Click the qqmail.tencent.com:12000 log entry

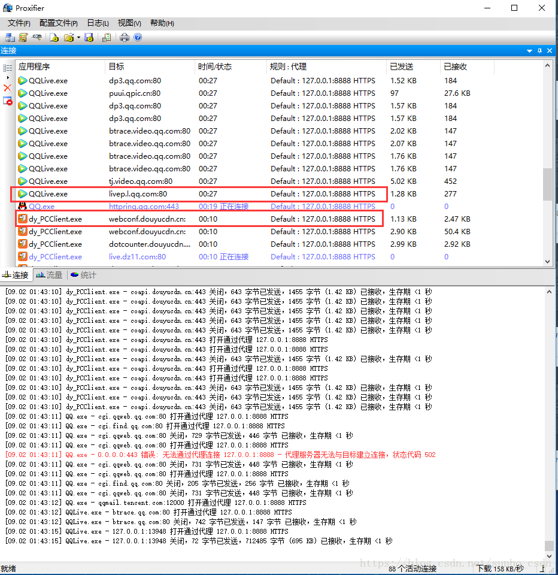(156, 503)
